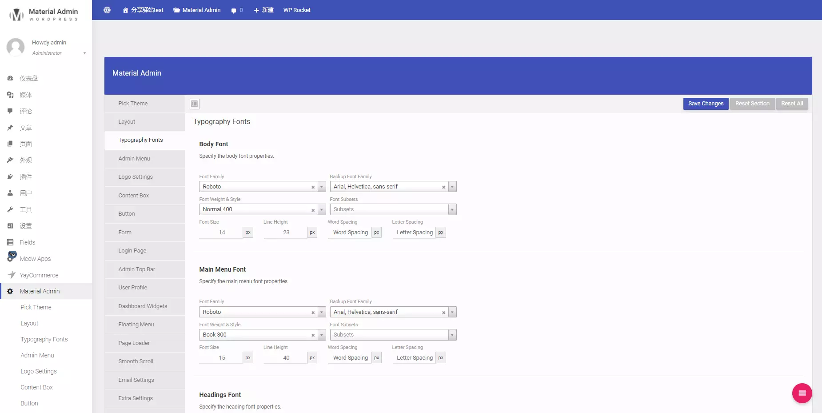Switch to Admin Menu settings tab
The width and height of the screenshot is (822, 413).
click(144, 159)
